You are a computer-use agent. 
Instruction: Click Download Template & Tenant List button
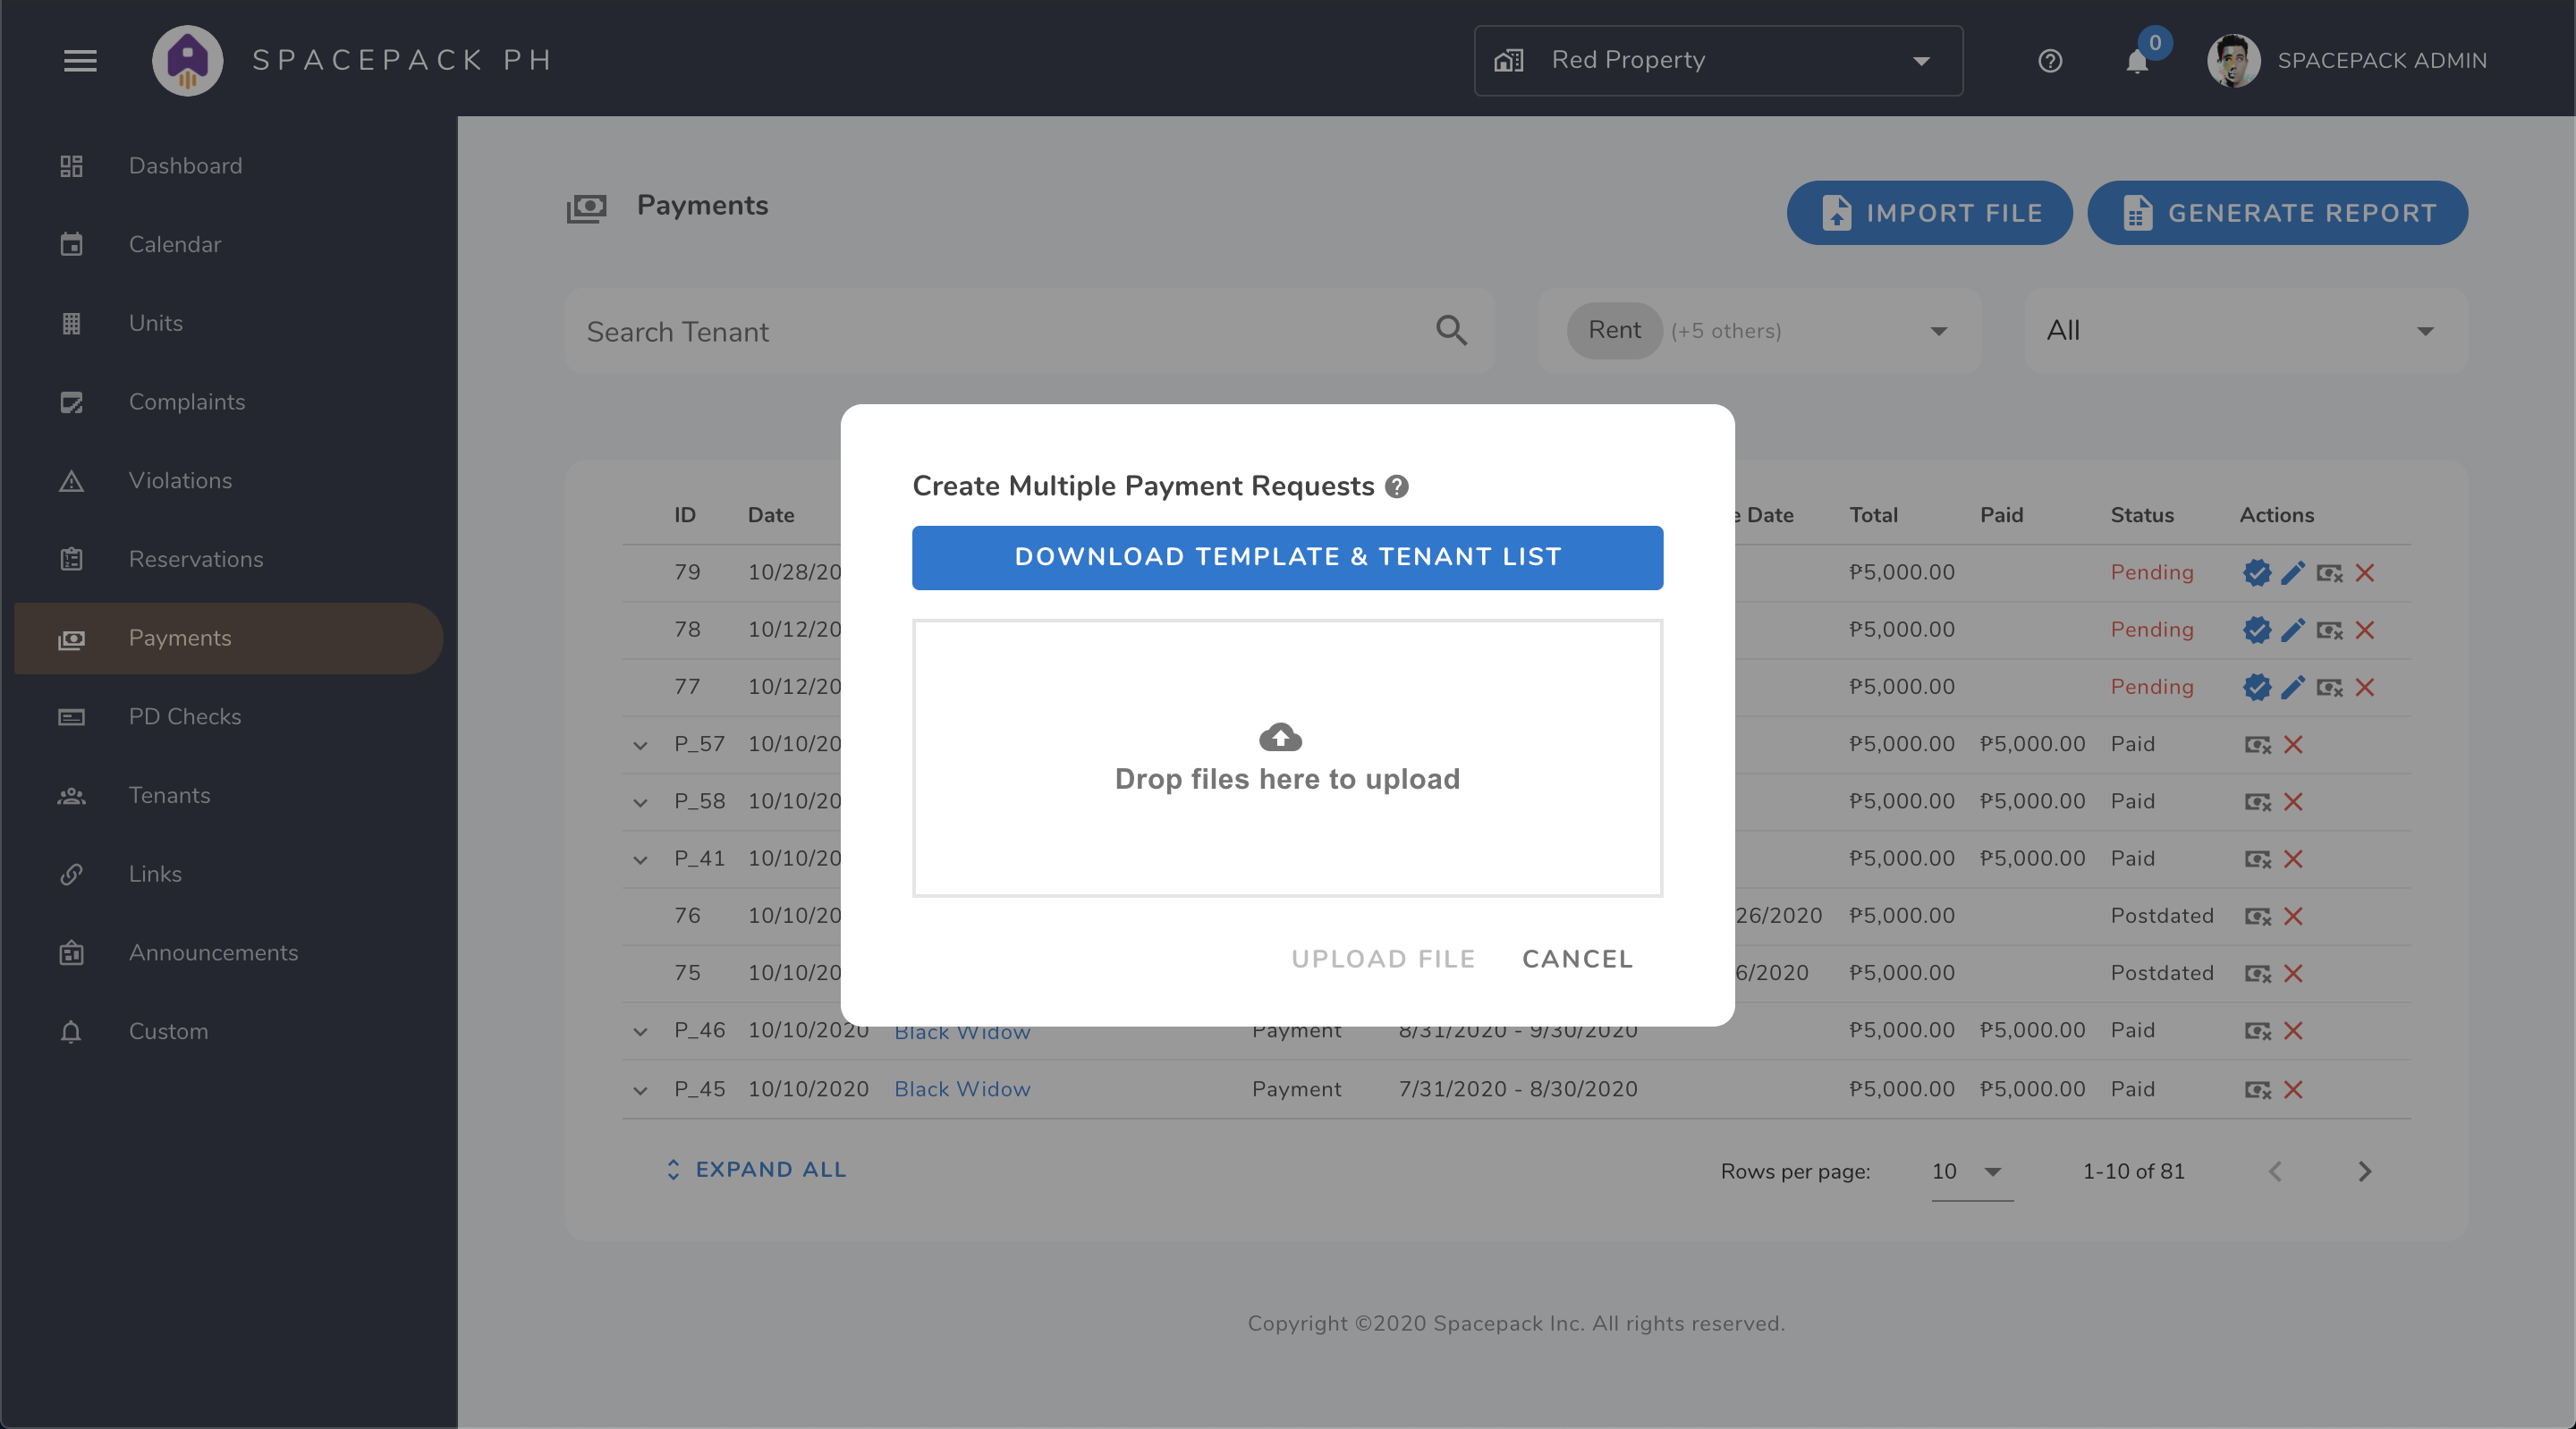1288,556
